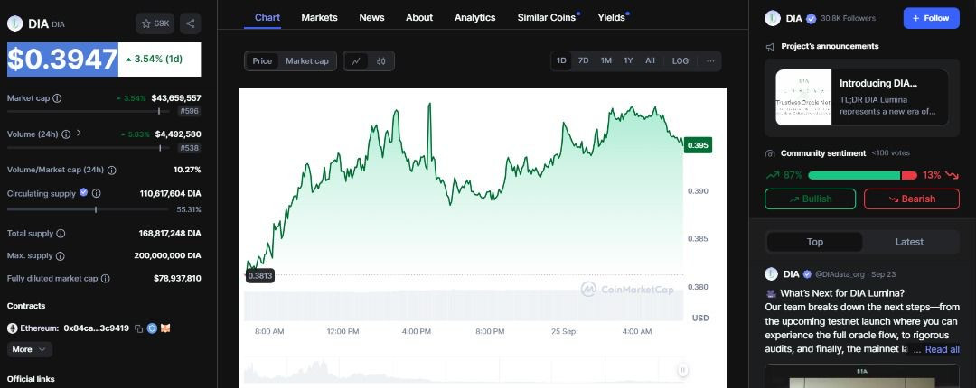Add DIA to watchlist via star button
The image size is (976, 388).
(x=155, y=23)
